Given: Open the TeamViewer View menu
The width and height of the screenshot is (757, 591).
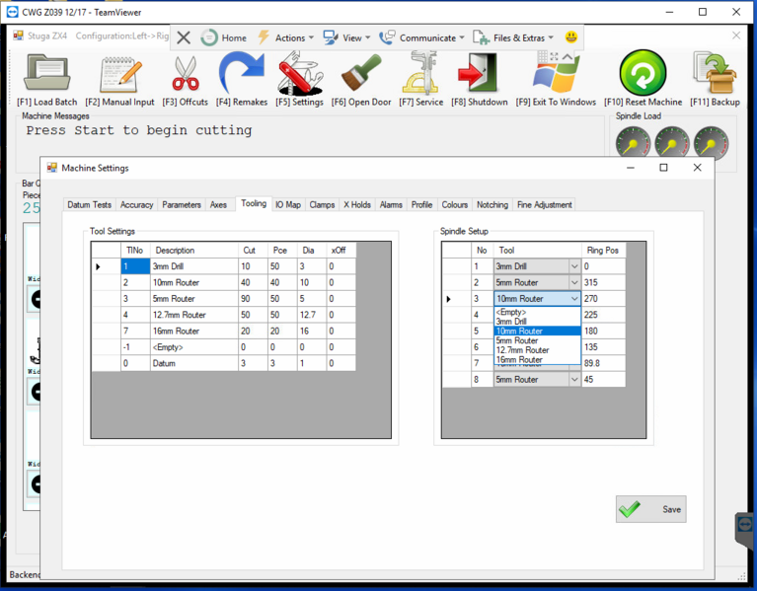Looking at the screenshot, I should coord(346,37).
